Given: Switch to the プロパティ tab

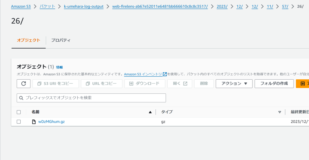Looking at the screenshot, I should (61, 40).
